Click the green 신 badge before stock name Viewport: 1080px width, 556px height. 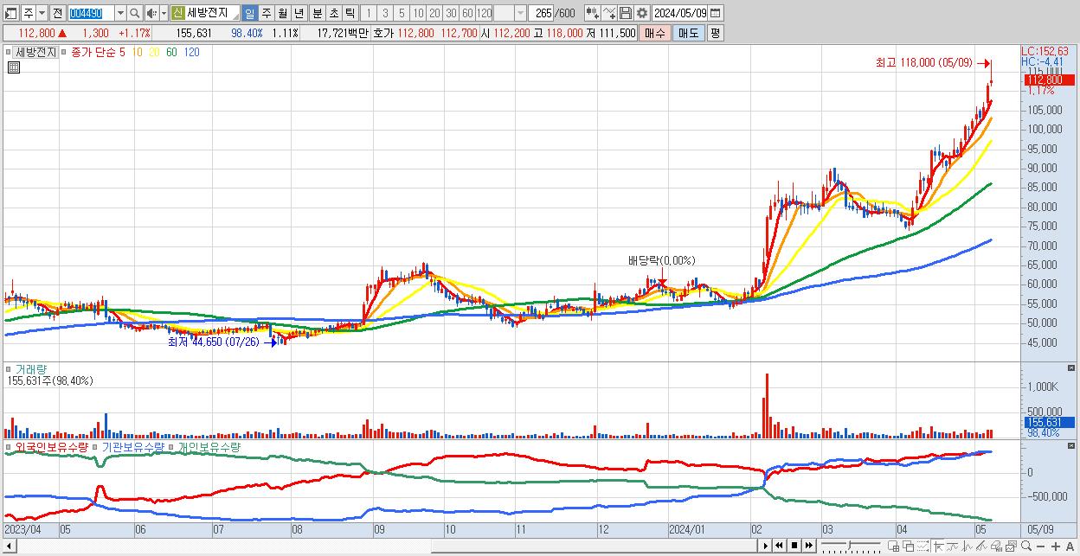tap(177, 13)
